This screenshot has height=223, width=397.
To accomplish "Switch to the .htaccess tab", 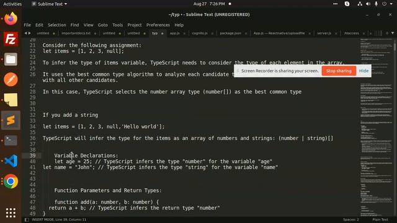I will (352, 33).
